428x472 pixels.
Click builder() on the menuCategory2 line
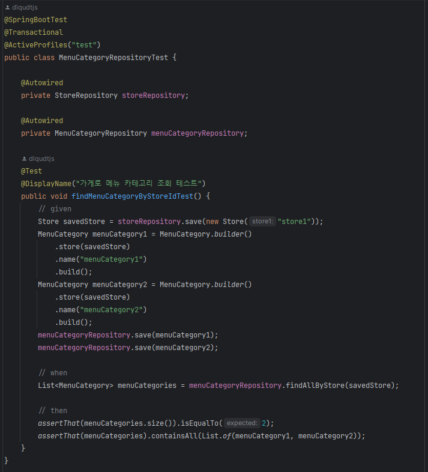[233, 285]
